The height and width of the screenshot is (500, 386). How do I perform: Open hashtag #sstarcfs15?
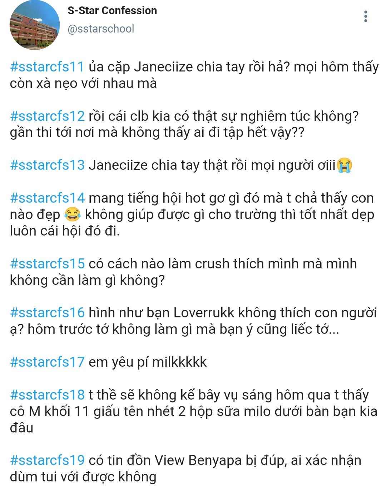coord(47,264)
